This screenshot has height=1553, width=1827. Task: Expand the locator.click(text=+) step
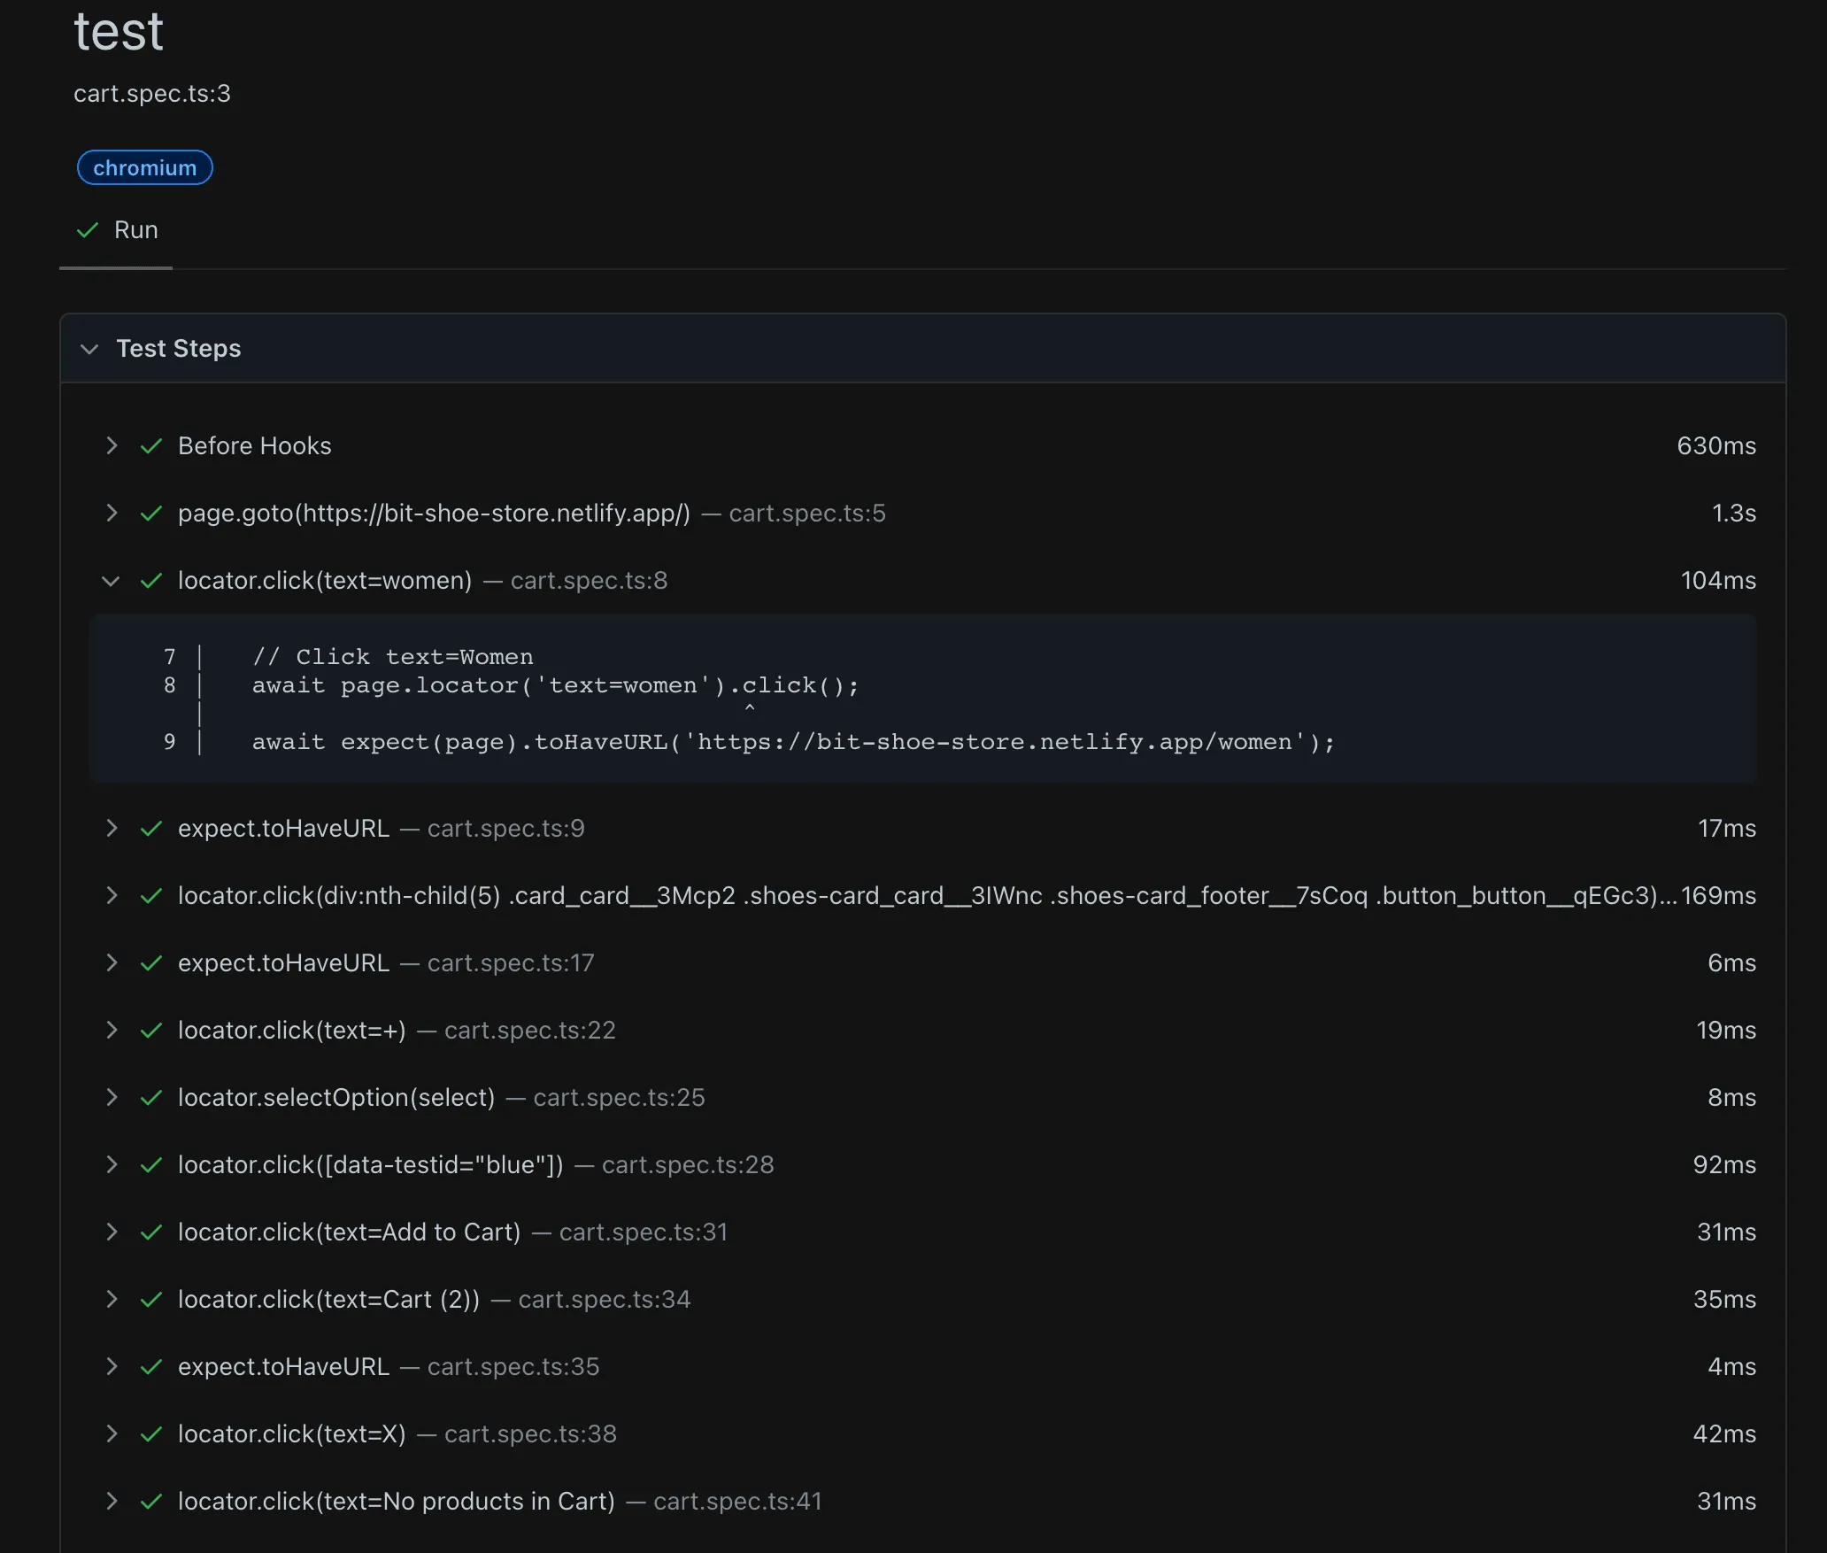pos(112,1030)
